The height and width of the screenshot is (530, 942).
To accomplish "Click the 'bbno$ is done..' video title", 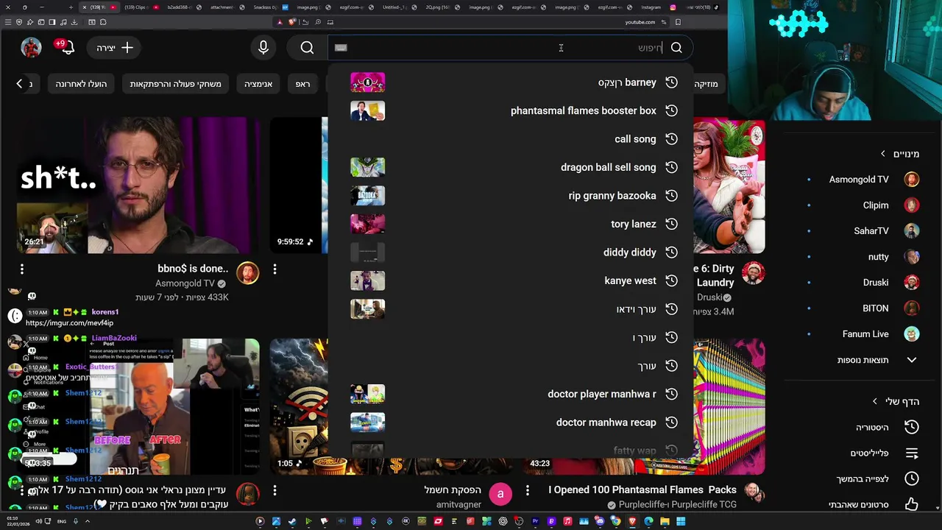I will tap(193, 269).
